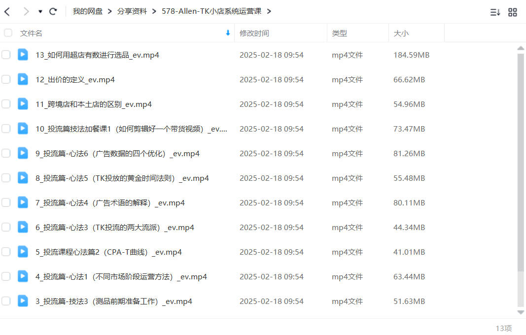This screenshot has width=526, height=335.
Task: Check the box for 11_跨境店和本土店的区别
Action: [6, 104]
